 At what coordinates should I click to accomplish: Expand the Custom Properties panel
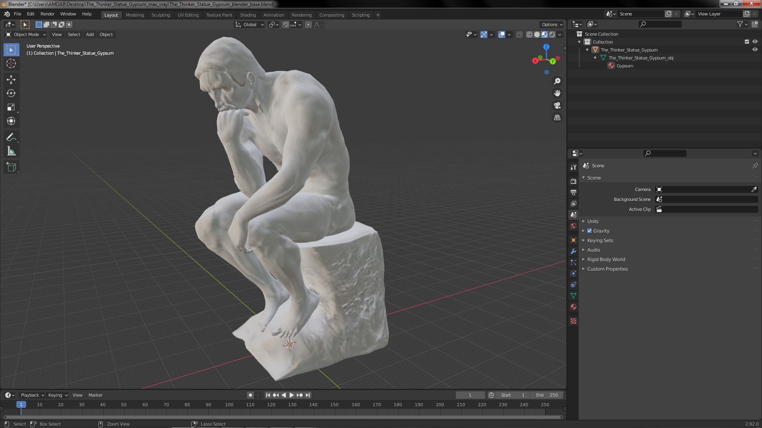tap(607, 269)
